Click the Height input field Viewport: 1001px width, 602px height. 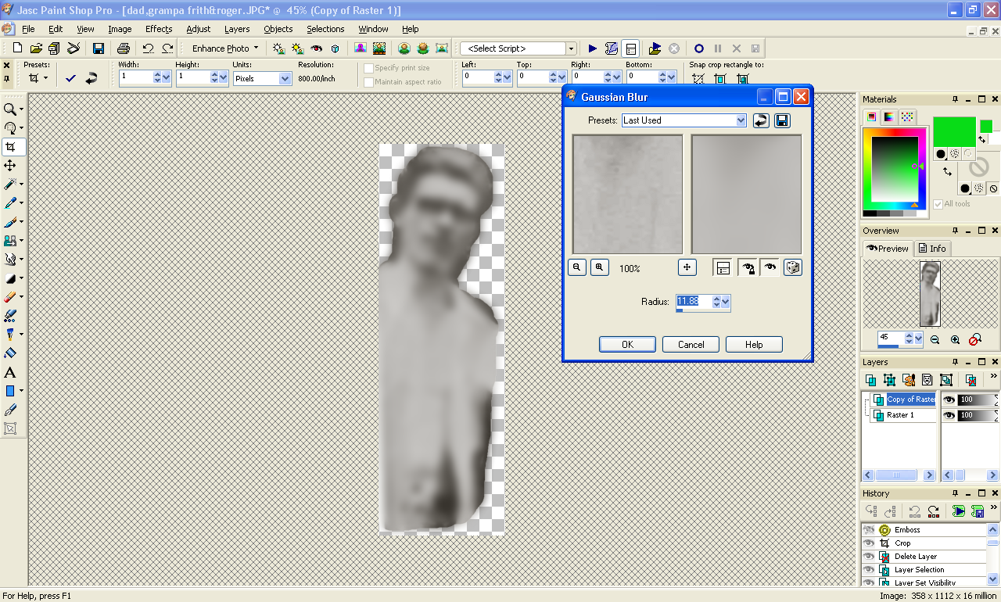point(192,77)
